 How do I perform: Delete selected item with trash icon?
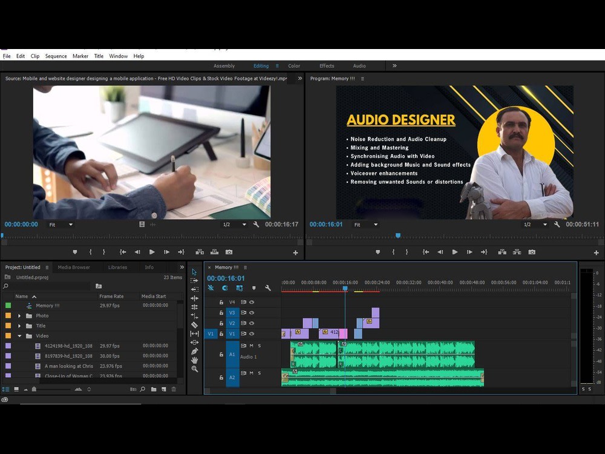pos(174,389)
